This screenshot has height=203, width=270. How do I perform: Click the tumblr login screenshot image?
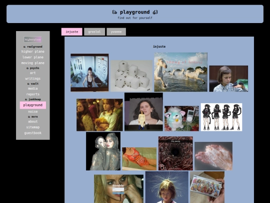tap(118, 189)
